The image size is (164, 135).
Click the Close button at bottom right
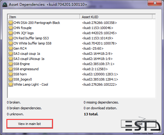(139, 124)
